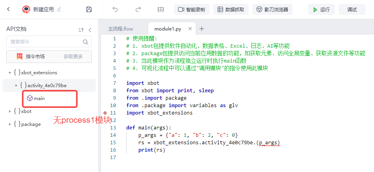Open the variables braces icon in toolbar
Screen dimensions: 374x172
click(160, 9)
